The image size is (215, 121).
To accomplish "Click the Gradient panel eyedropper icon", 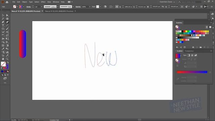I will click(x=178, y=79).
